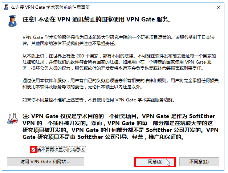Screen dimensions: 228x173
Task: Uncheck the 请不要再次显示此消息 checkbox
Action: (x=33, y=149)
